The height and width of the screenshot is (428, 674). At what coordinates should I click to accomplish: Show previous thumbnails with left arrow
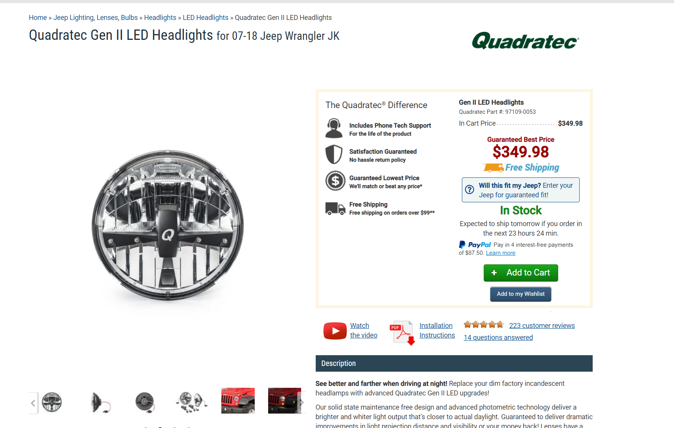point(33,403)
